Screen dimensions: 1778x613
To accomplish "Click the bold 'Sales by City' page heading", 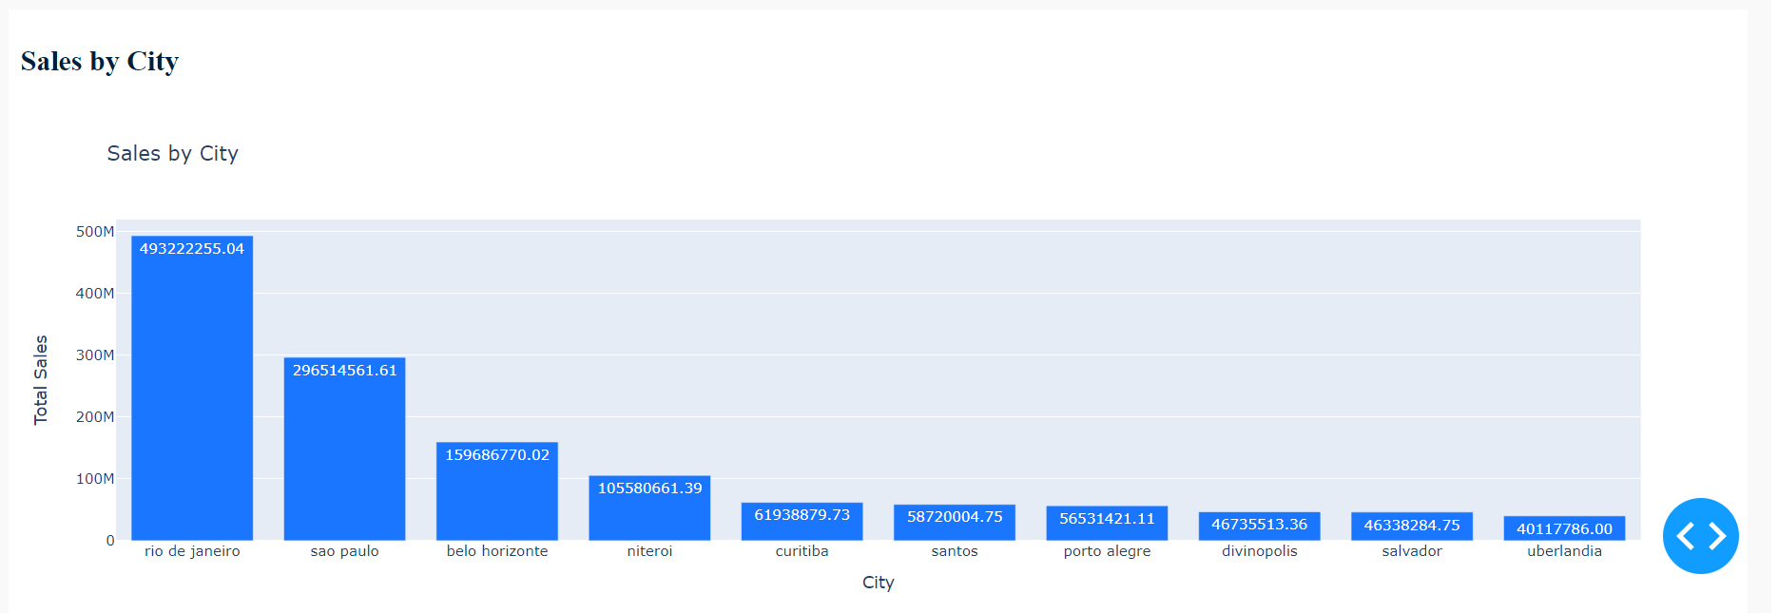I will point(100,61).
